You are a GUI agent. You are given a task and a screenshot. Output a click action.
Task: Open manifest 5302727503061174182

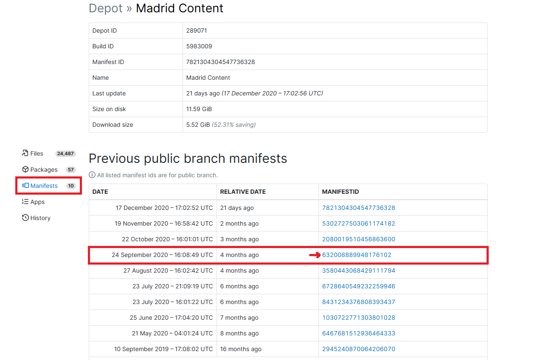click(359, 223)
